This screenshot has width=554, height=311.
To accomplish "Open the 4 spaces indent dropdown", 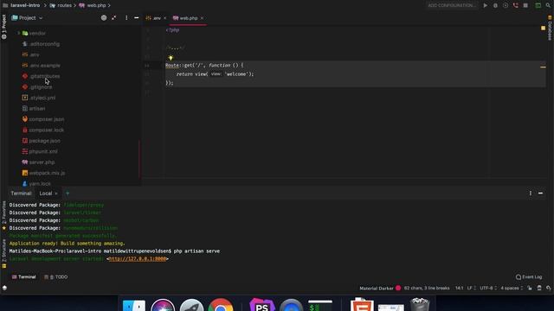I will pyautogui.click(x=512, y=288).
